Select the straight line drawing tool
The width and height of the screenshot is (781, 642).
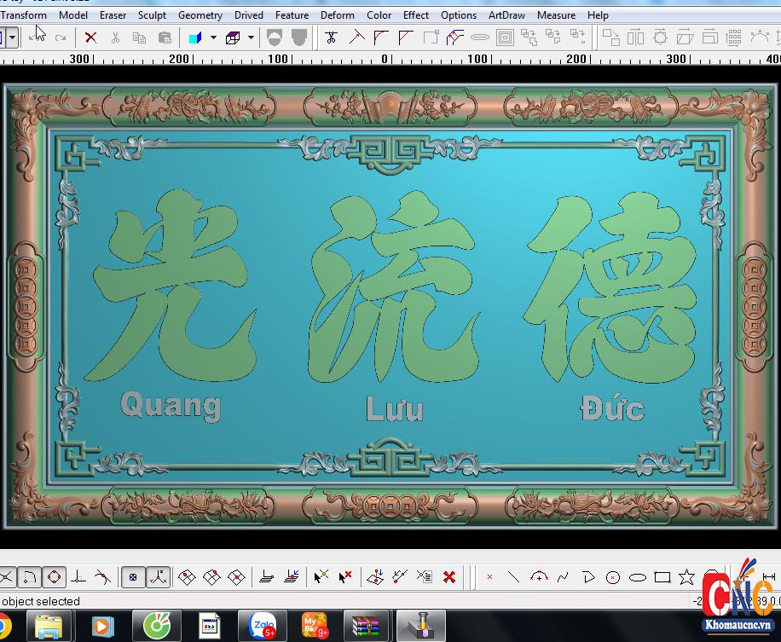pos(513,577)
